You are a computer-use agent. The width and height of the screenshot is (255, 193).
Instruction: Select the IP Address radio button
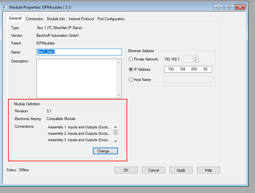tap(131, 69)
